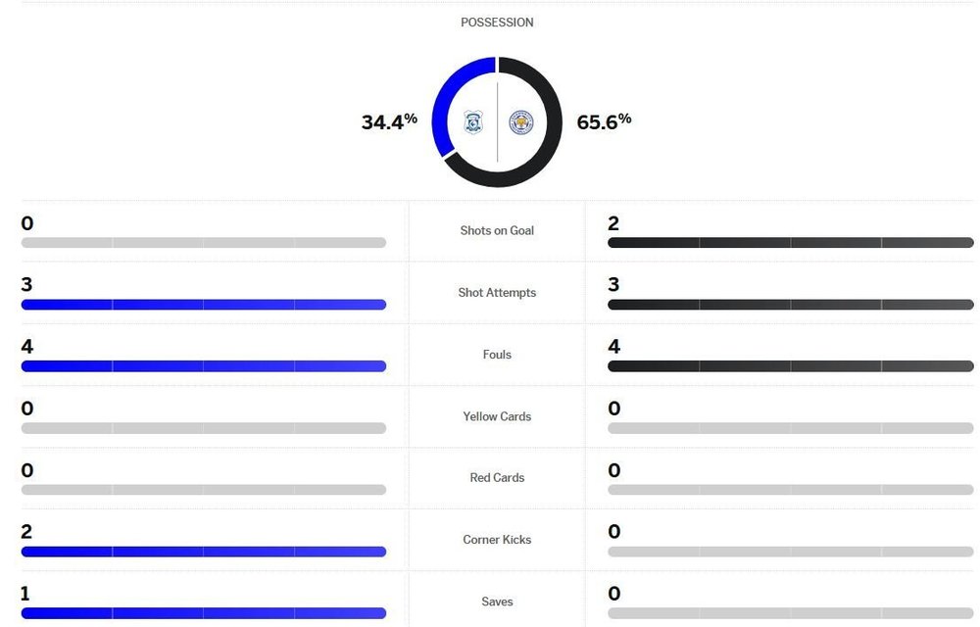980x627 pixels.
Task: Click the POSSESSION heading
Action: tap(497, 23)
